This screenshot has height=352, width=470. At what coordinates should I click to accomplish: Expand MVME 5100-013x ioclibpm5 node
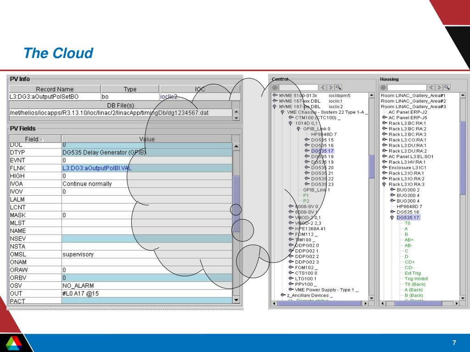click(x=274, y=95)
